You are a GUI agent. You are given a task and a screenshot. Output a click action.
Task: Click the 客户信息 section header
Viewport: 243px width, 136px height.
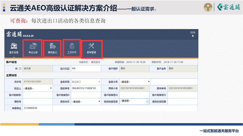click(11, 62)
